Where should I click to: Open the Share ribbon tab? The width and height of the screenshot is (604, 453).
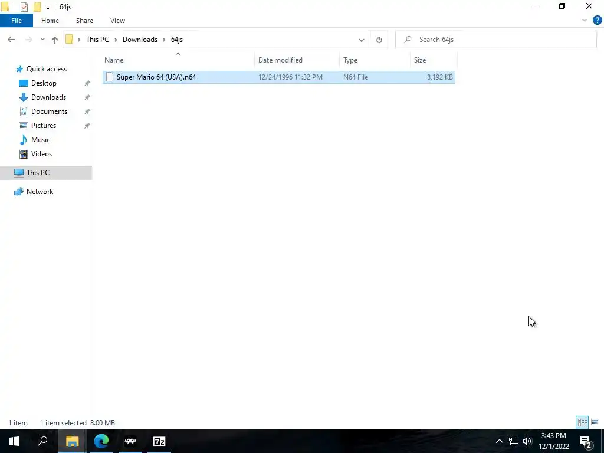[84, 21]
